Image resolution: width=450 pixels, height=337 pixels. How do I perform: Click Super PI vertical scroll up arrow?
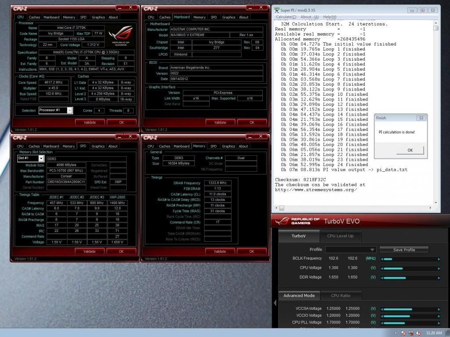point(436,23)
